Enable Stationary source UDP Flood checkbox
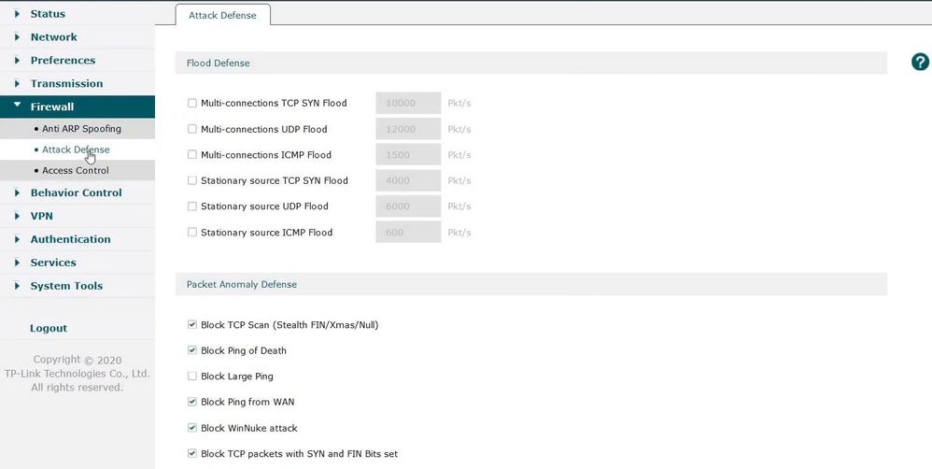The height and width of the screenshot is (469, 932). [192, 206]
